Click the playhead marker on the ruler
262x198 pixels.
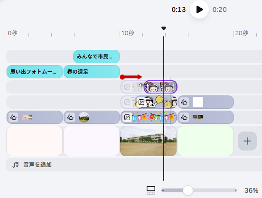[164, 28]
